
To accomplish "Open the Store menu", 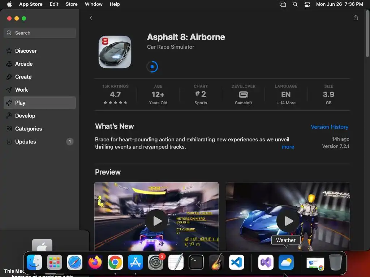I will coord(72,4).
